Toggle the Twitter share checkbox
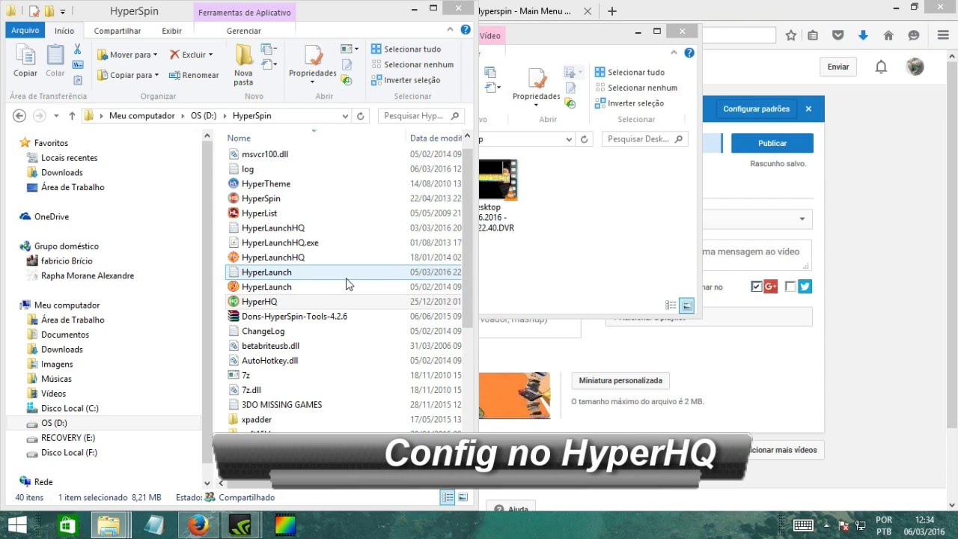 pyautogui.click(x=790, y=287)
